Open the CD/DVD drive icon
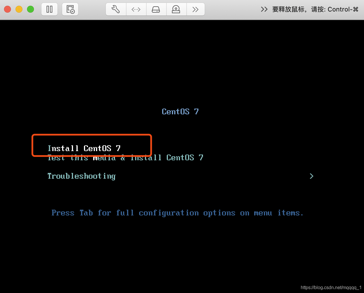Screen dimensions: 364x293 coord(176,9)
